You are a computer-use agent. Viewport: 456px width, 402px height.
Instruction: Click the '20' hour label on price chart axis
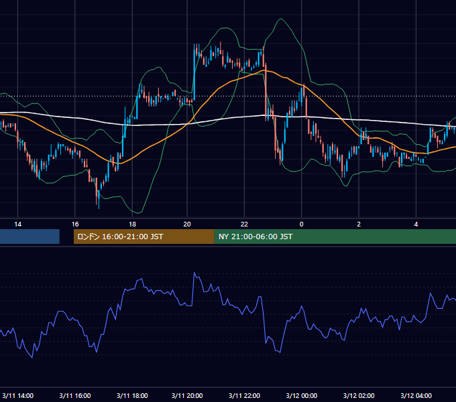tap(187, 224)
